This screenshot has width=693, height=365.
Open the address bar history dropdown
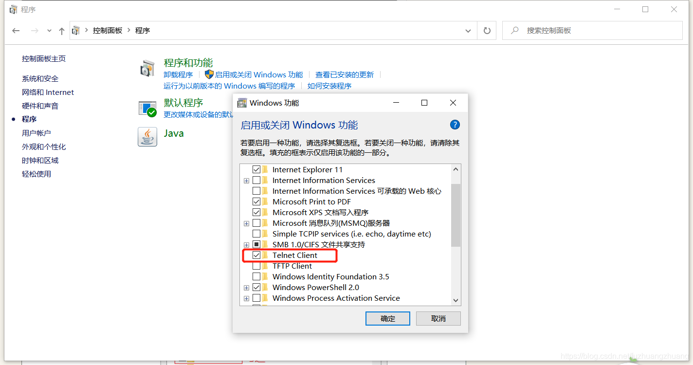tap(468, 31)
